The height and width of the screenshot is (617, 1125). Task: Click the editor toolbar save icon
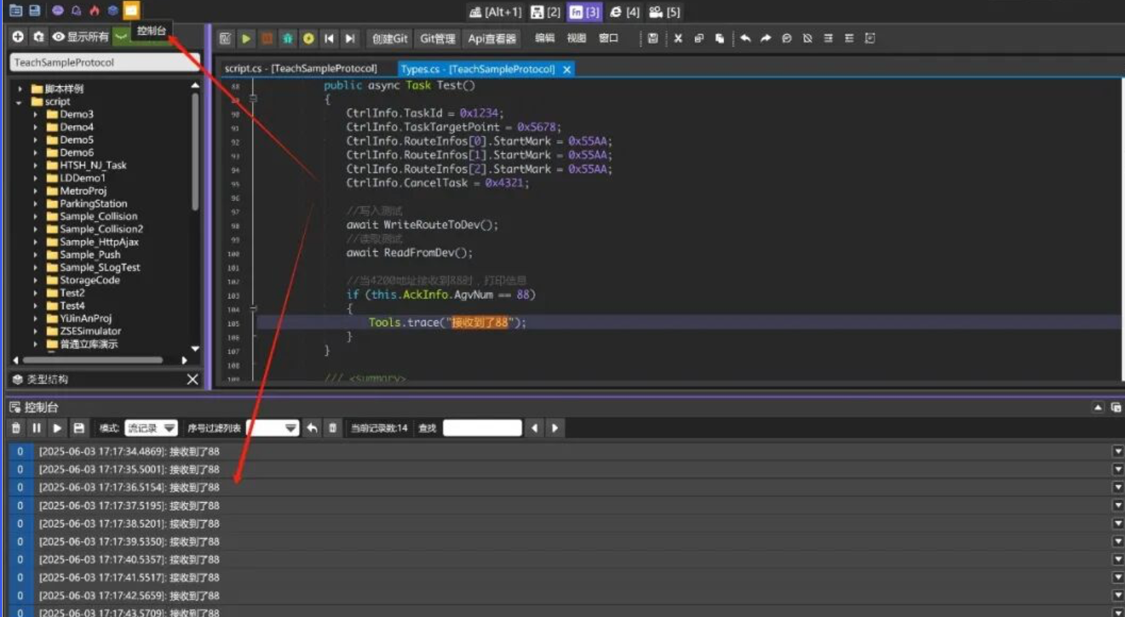pos(653,38)
